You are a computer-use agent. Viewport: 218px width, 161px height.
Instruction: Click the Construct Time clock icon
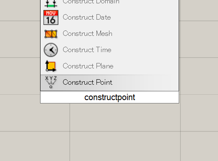[x=51, y=50]
